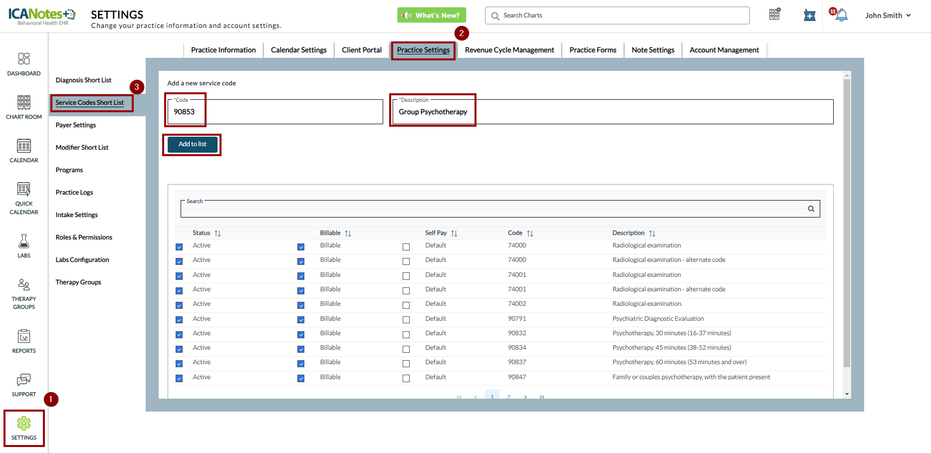Click the Support chat icon
Viewport: 931px width, 453px height.
point(24,380)
